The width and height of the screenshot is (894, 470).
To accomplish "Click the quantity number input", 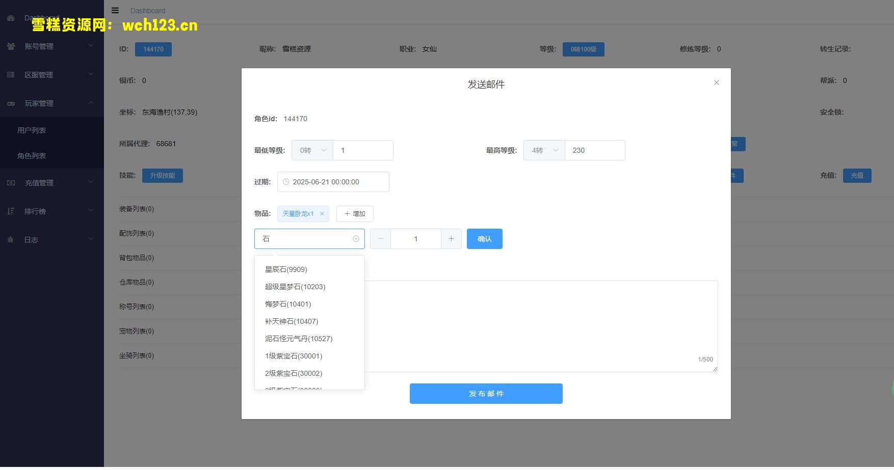I will 416,239.
